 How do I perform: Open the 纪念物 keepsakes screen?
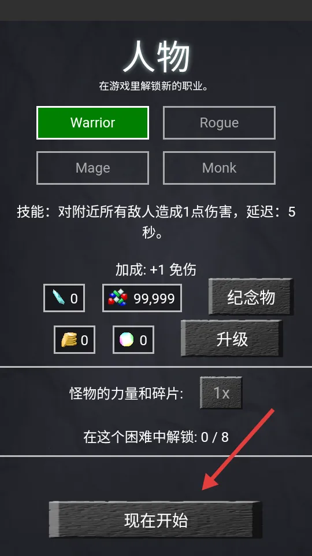point(251,297)
